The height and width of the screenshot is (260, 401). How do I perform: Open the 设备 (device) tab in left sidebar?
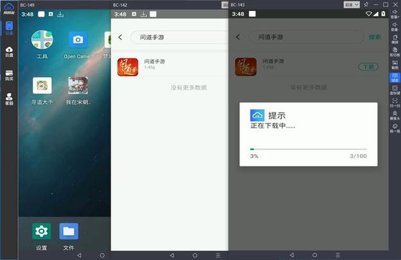(9, 28)
